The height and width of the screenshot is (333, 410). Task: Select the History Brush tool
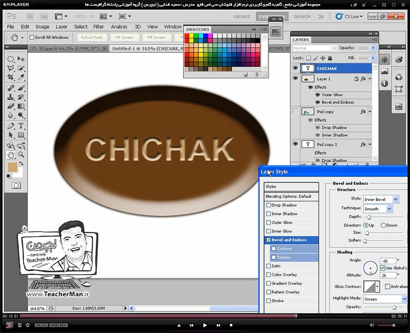tap(21, 97)
